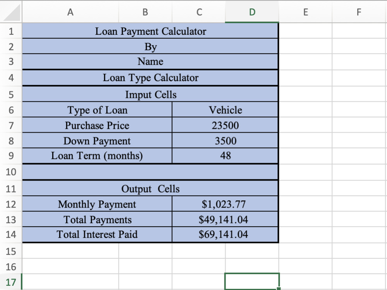Select column C via its header
The width and height of the screenshot is (387, 290).
(x=199, y=12)
